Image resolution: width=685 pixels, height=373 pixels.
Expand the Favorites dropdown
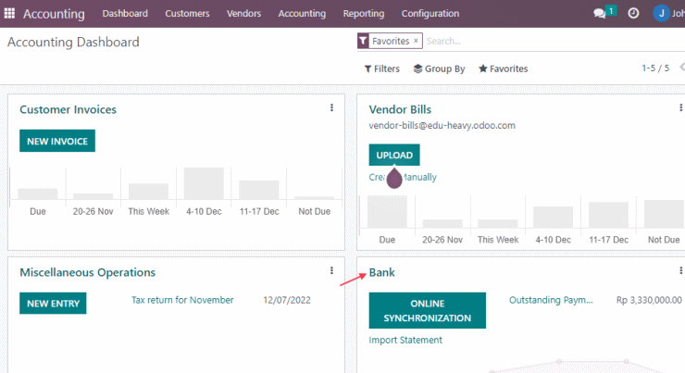(x=503, y=68)
